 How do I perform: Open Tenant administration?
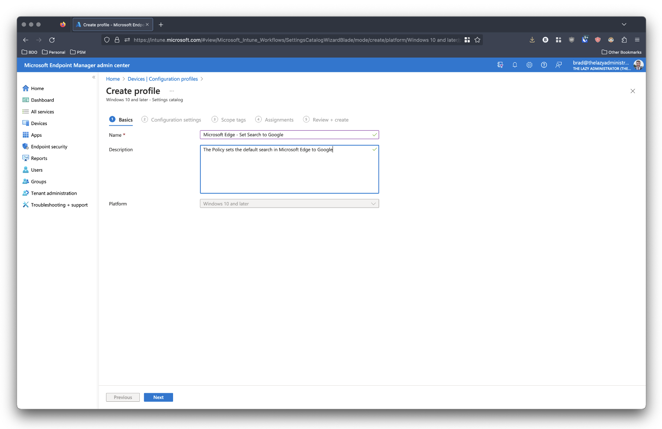(49, 193)
